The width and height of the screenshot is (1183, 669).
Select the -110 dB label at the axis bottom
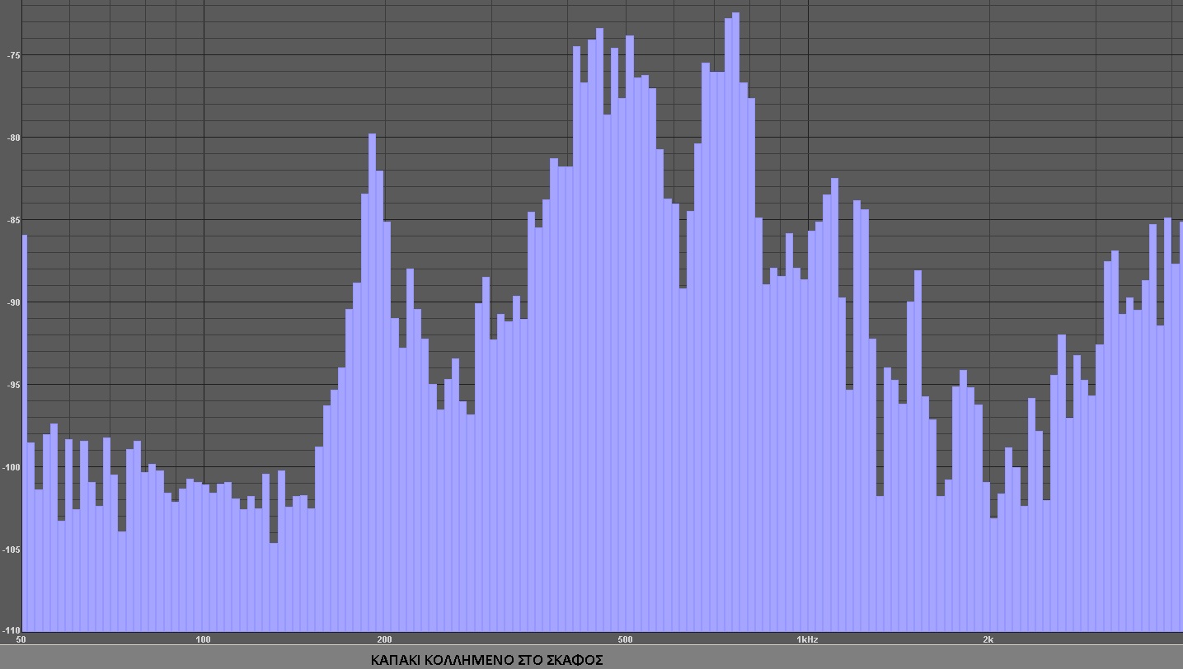tap(10, 630)
